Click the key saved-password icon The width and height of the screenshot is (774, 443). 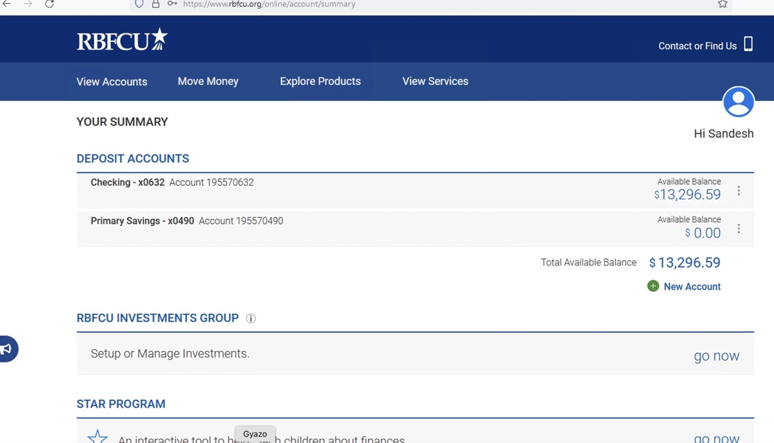click(x=172, y=4)
